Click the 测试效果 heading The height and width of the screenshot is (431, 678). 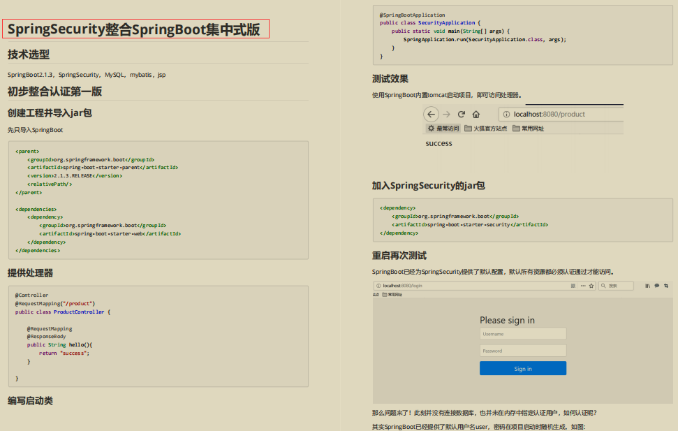tap(390, 79)
